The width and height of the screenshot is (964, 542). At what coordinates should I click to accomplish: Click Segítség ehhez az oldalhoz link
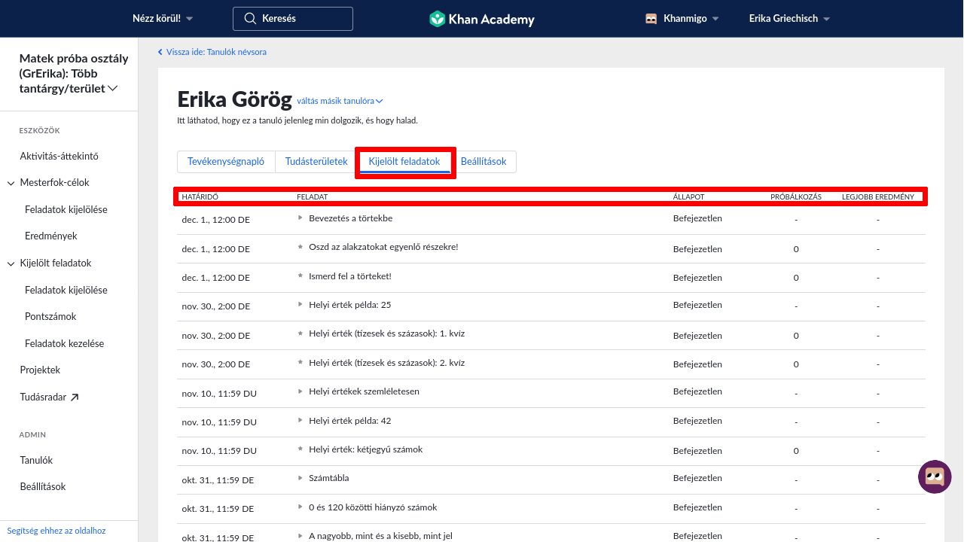(x=56, y=531)
